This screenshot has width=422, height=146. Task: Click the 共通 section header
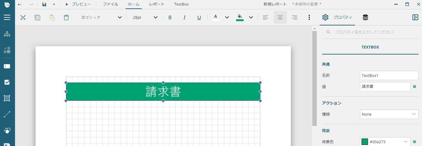[x=326, y=65]
